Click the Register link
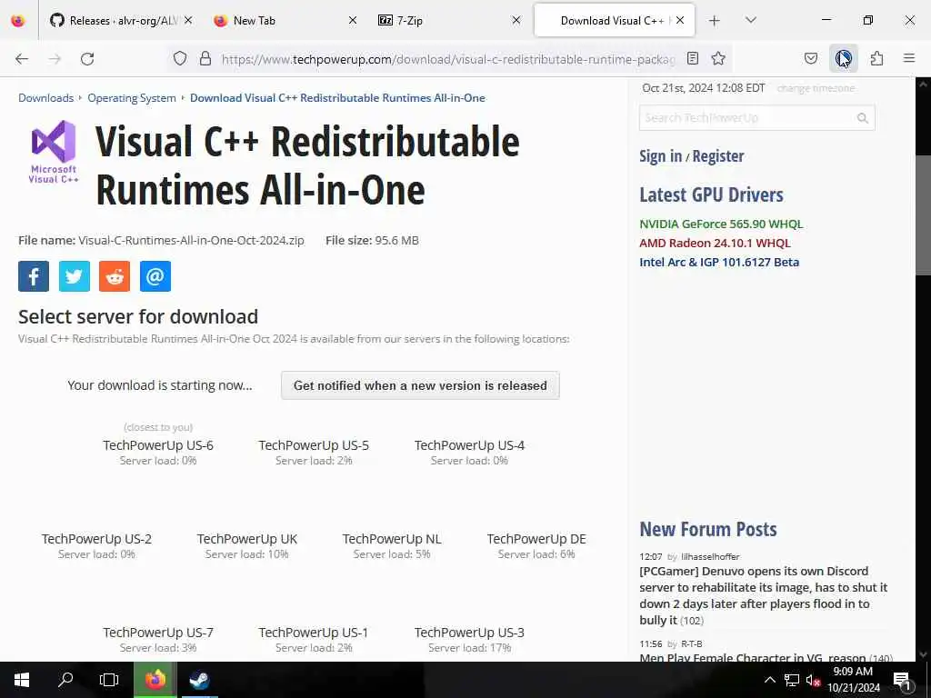931x698 pixels. (718, 156)
